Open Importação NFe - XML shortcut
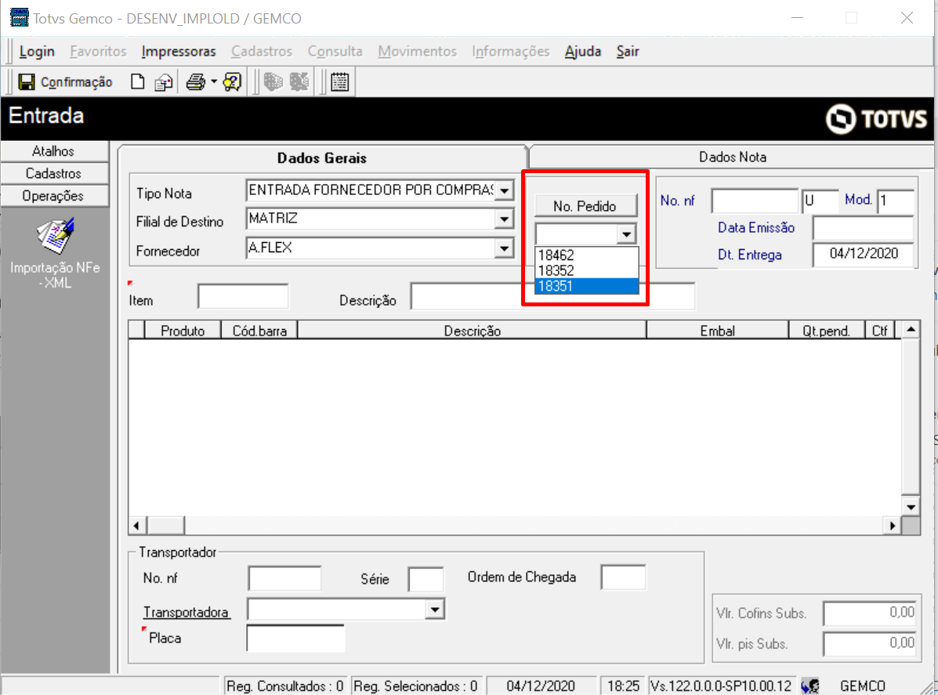The width and height of the screenshot is (938, 695). [x=54, y=243]
